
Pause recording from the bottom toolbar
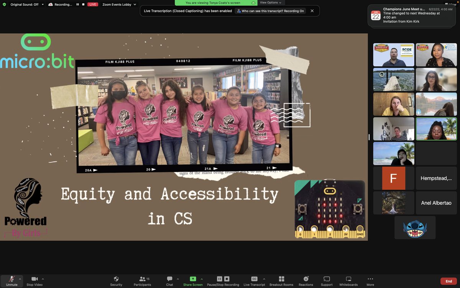coord(220,279)
